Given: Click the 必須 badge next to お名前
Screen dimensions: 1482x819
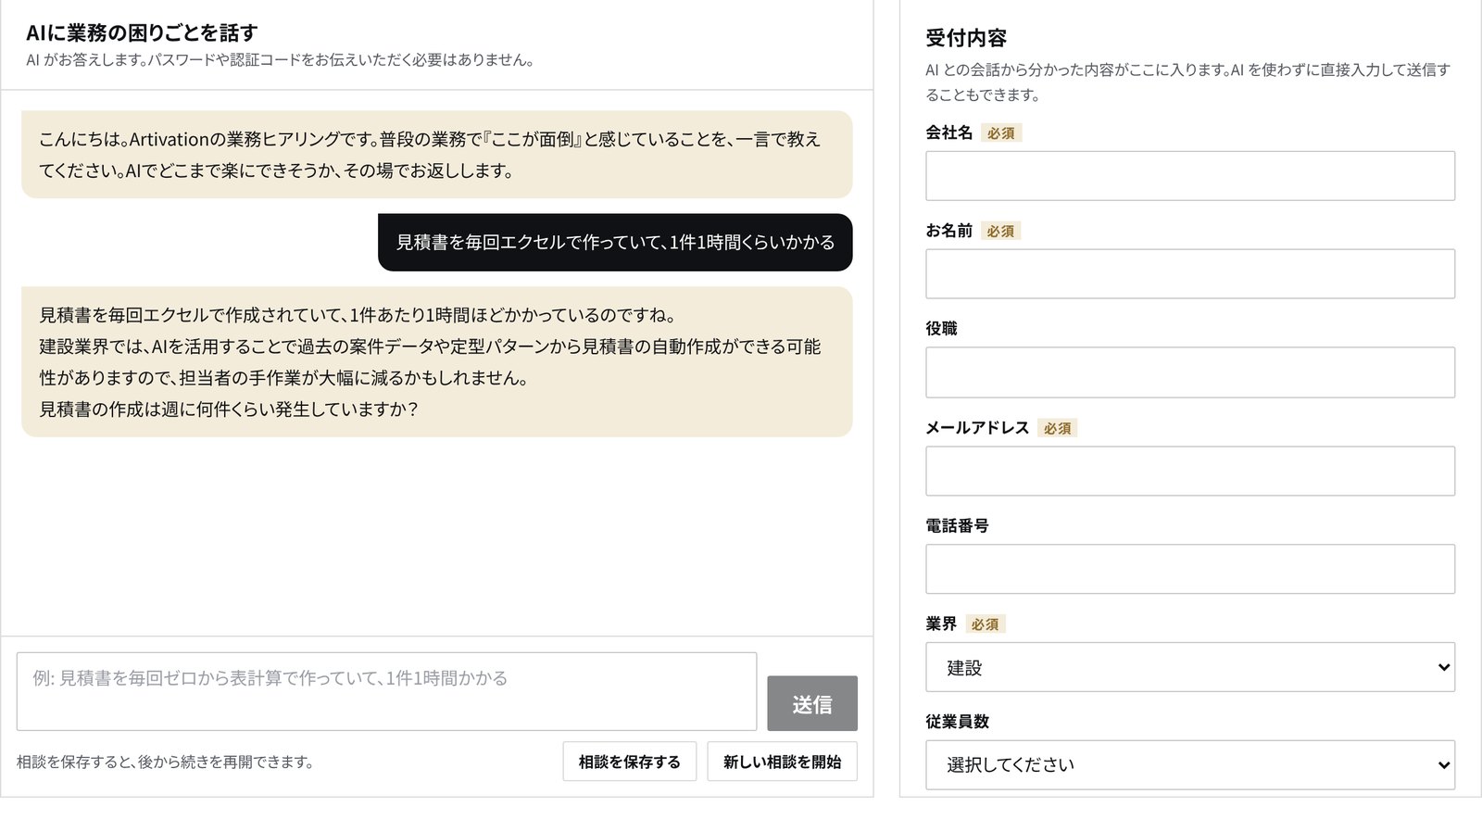Looking at the screenshot, I should pyautogui.click(x=1000, y=231).
